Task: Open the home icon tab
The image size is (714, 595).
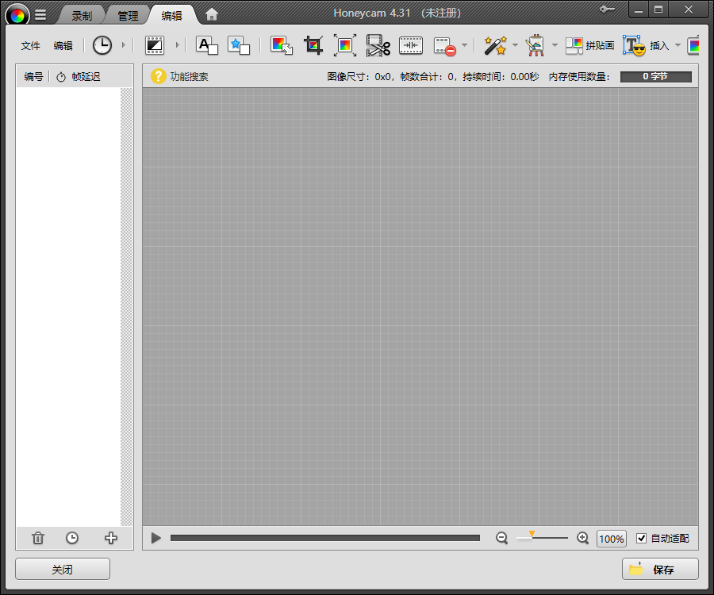Action: [x=212, y=14]
